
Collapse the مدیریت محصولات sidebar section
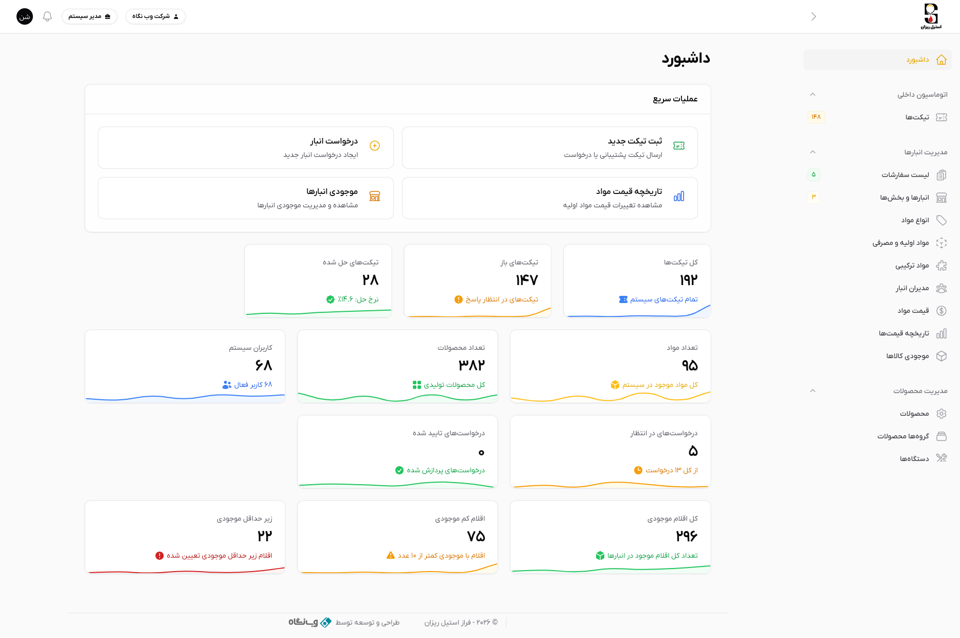[x=813, y=391]
